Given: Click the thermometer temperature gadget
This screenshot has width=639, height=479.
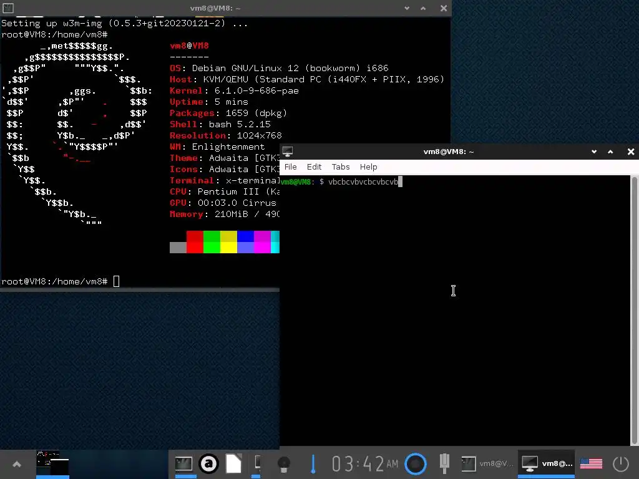Looking at the screenshot, I should pos(313,464).
